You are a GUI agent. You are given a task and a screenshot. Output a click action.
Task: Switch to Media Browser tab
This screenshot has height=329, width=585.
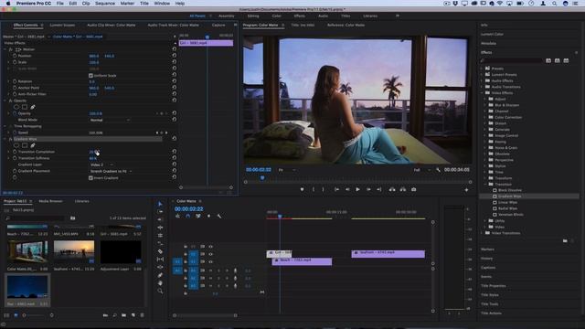click(x=51, y=201)
